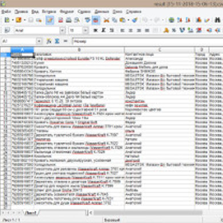Insert a Hyperlink via globe icon
Image resolution: width=223 pixels, height=223 pixels.
pos(172,20)
